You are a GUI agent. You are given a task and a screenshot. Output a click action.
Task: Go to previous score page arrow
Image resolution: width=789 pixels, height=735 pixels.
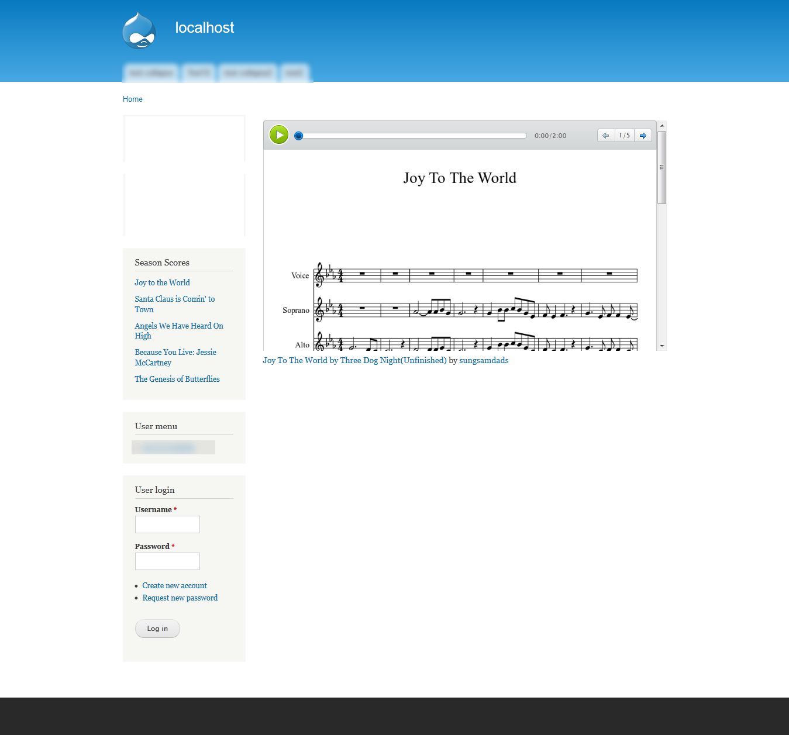(606, 136)
